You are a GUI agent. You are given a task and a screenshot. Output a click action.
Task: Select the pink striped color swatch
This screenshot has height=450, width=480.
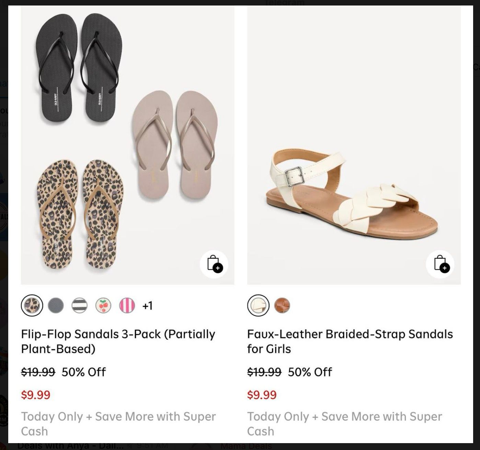(126, 306)
